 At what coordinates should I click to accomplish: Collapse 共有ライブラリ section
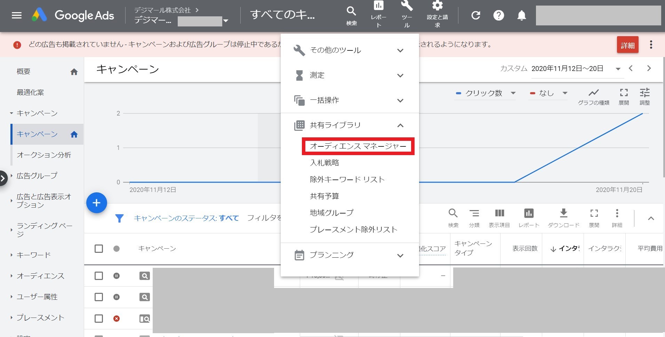350,125
